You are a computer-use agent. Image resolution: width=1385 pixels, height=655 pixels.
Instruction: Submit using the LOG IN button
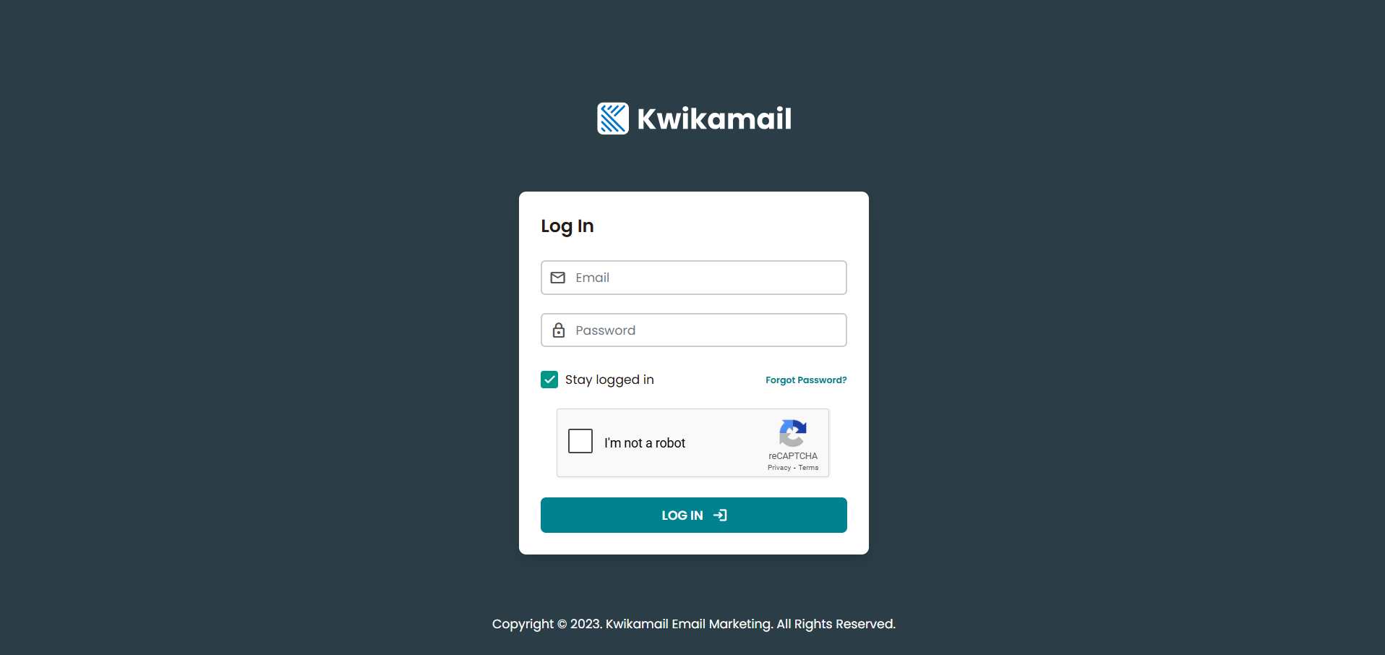(x=694, y=515)
